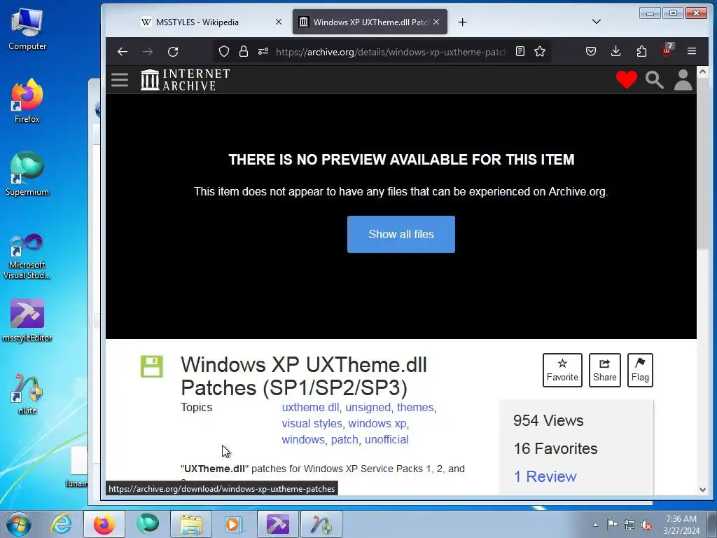The height and width of the screenshot is (538, 717).
Task: Click the Favorite star button
Action: (x=562, y=370)
